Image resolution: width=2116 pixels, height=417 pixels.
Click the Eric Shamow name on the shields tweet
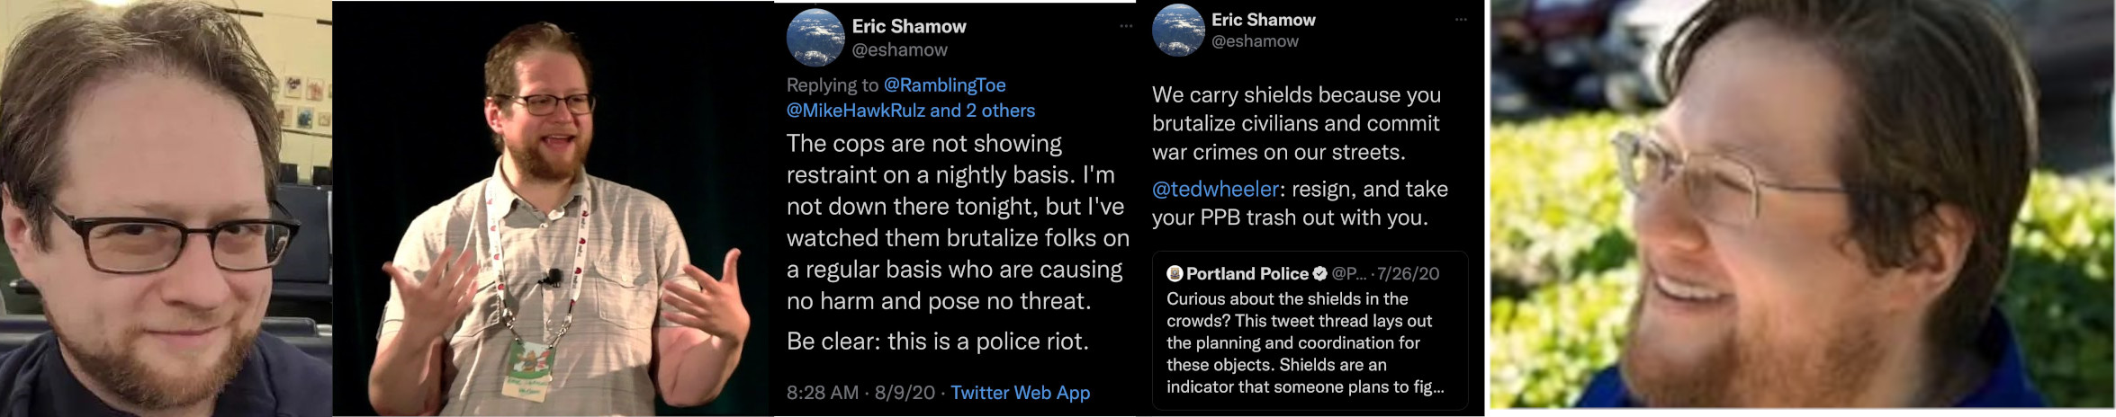(1263, 20)
